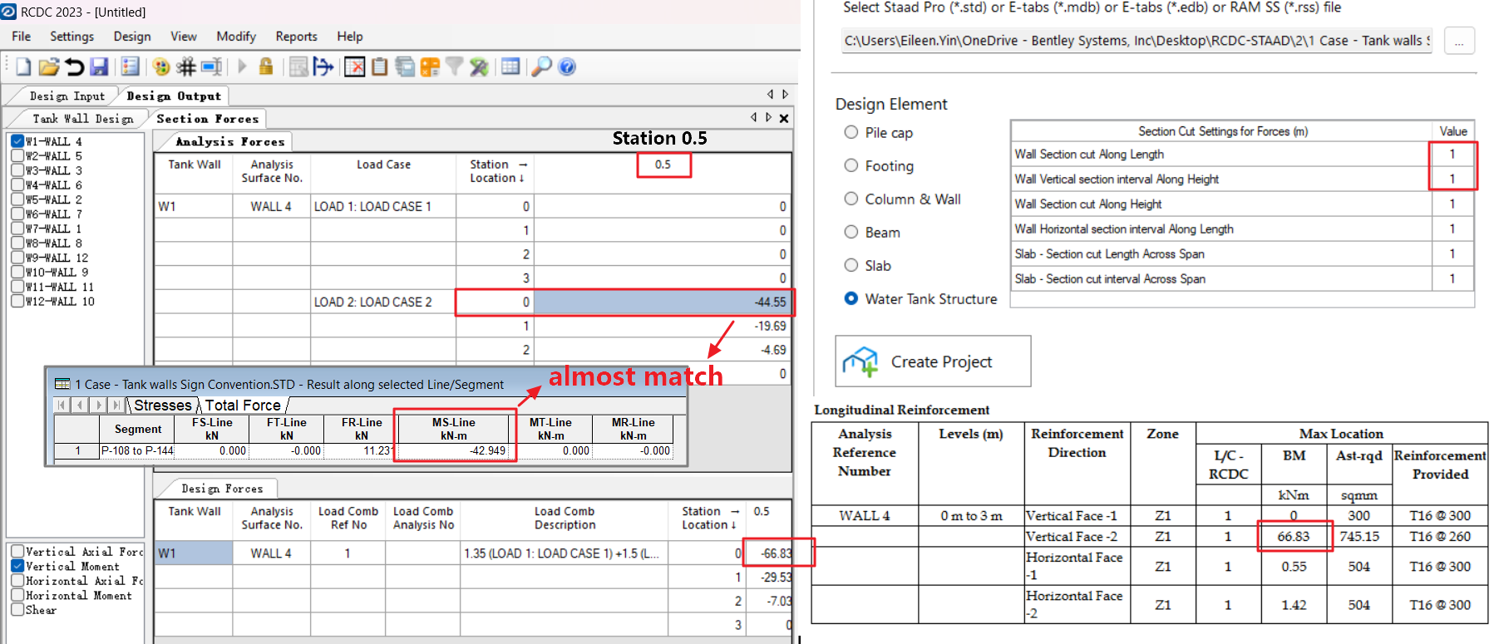The width and height of the screenshot is (1504, 644).
Task: Check the W2-WALL 5 checkbox
Action: click(x=17, y=155)
